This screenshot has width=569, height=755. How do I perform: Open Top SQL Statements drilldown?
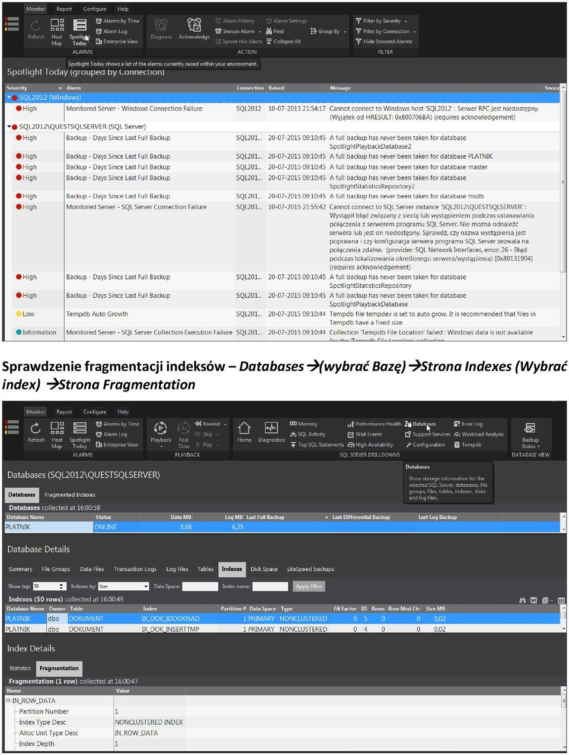click(x=317, y=445)
